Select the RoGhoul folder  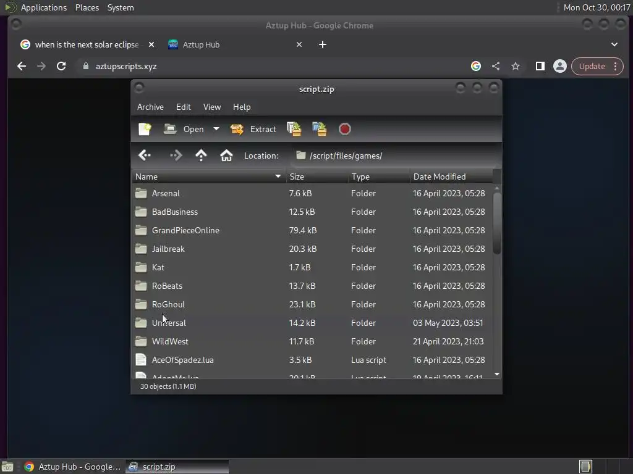[313, 305]
